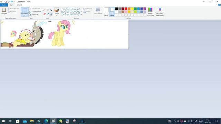The image size is (221, 124).
Task: Choose the straight Line shape
Action: (63, 9)
